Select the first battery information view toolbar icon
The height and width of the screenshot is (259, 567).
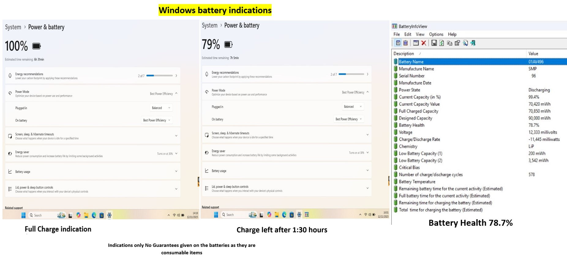point(398,43)
